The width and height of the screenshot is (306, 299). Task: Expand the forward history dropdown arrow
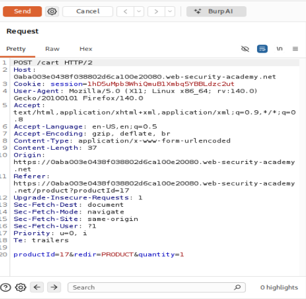170,11
